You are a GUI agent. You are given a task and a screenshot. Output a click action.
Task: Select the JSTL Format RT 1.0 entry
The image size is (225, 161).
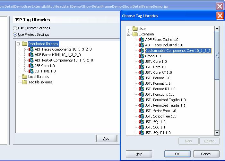pyautogui.click(x=160, y=89)
